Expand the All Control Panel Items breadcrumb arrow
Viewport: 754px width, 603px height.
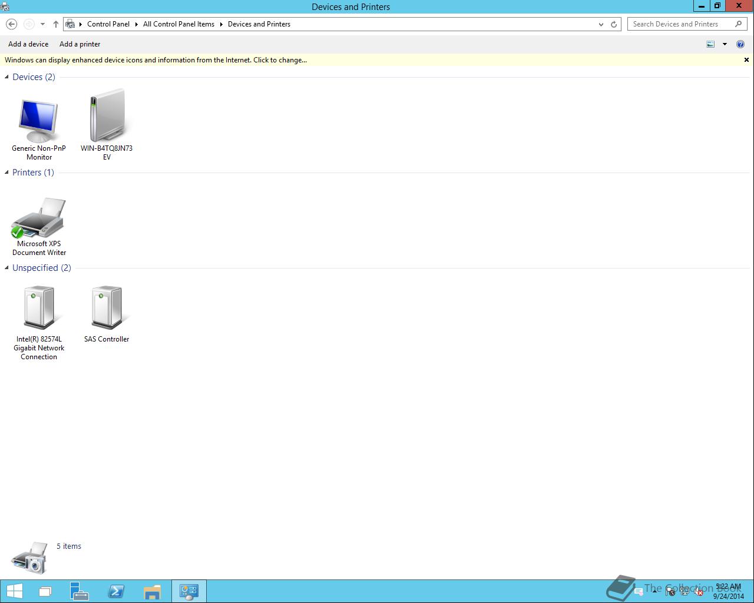click(x=221, y=24)
